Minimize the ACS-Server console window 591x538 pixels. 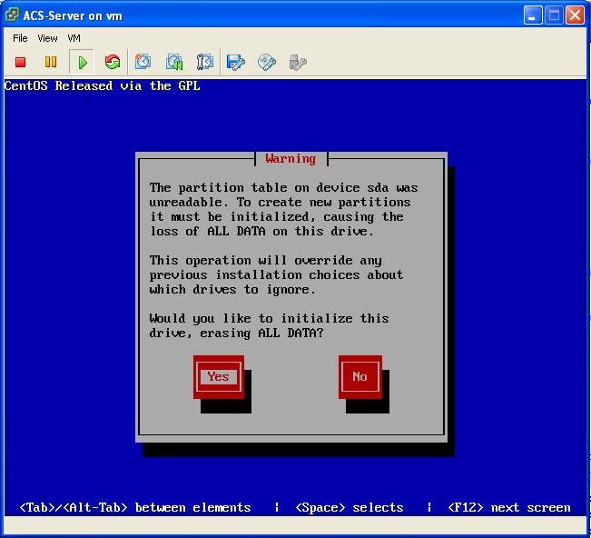tap(533, 15)
